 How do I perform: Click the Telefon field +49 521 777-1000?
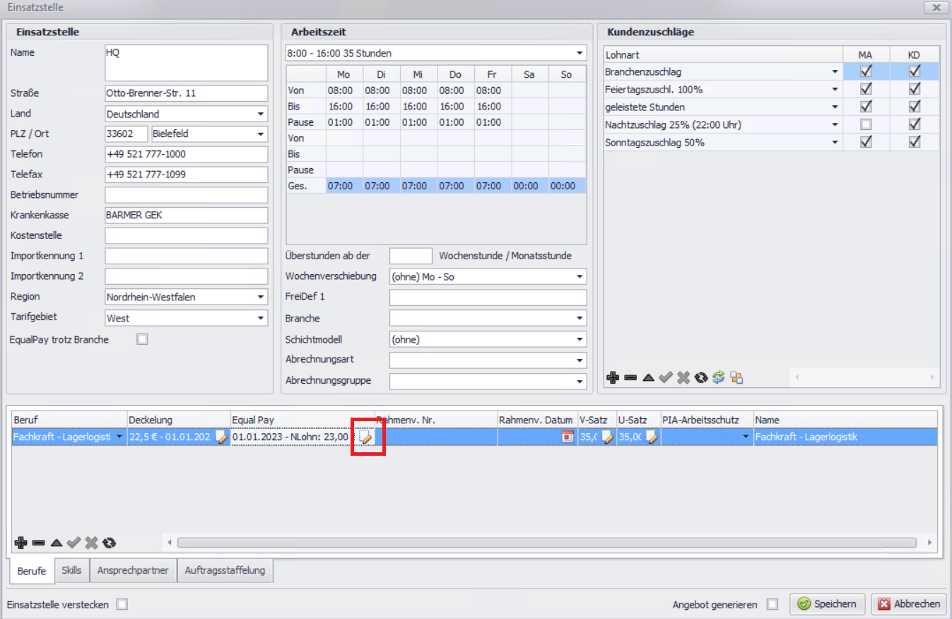point(187,154)
